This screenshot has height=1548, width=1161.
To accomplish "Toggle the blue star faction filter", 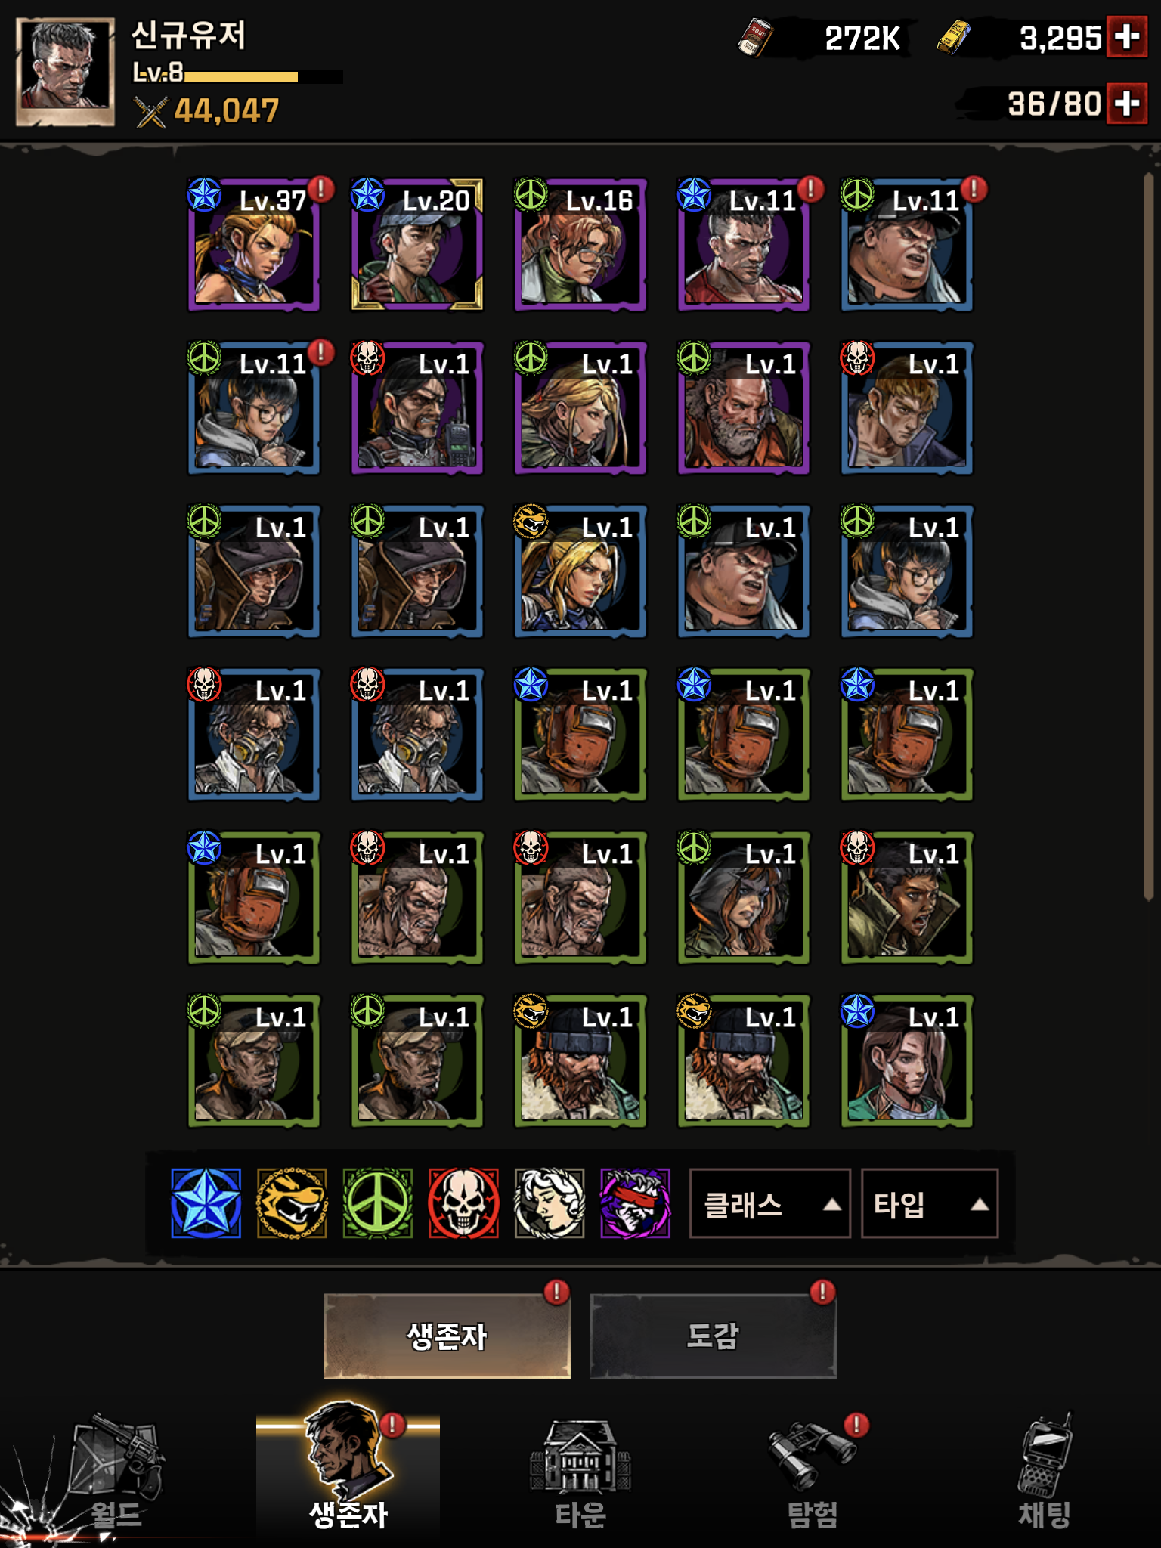I will click(x=206, y=1203).
